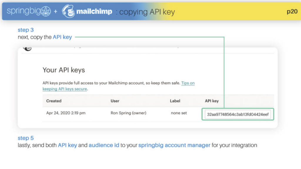This screenshot has height=169, width=301.
Task: Select the API key text field
Action: point(238,114)
